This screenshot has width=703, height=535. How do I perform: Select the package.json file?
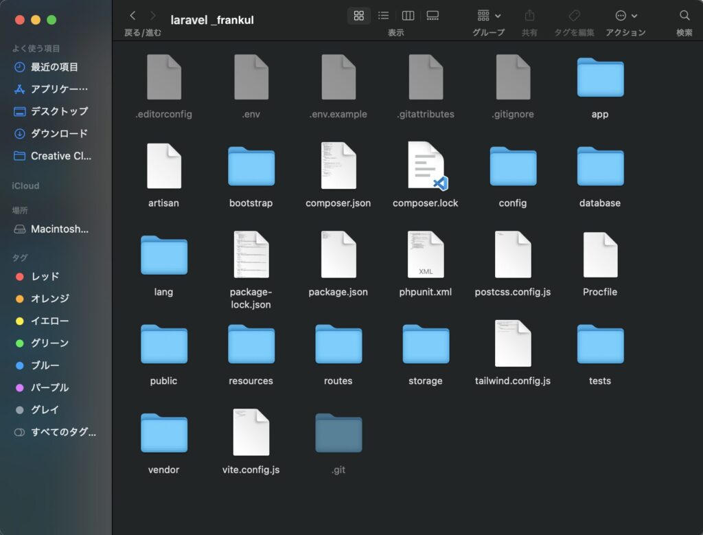tap(338, 254)
